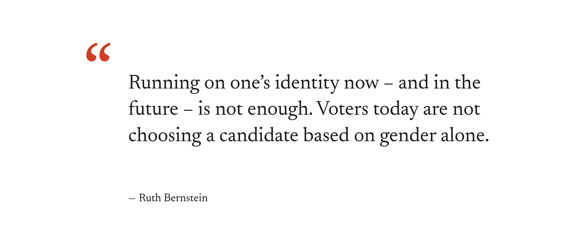Click the surname "Bernstein" in the attribution

tap(186, 198)
